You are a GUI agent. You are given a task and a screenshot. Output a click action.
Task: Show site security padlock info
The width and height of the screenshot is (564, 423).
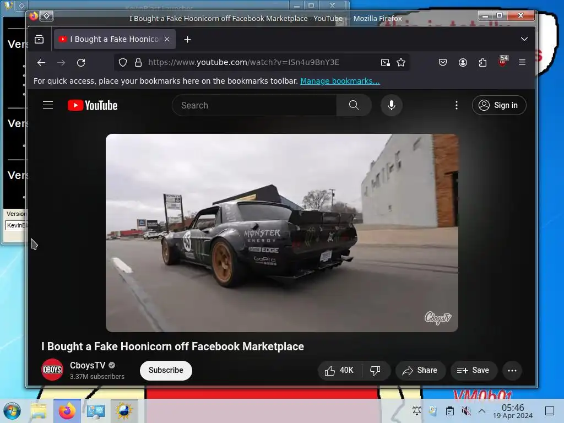138,63
